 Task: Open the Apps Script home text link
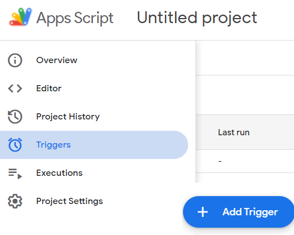[x=75, y=18]
